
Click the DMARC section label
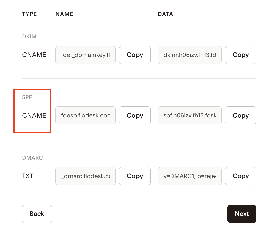pos(33,158)
